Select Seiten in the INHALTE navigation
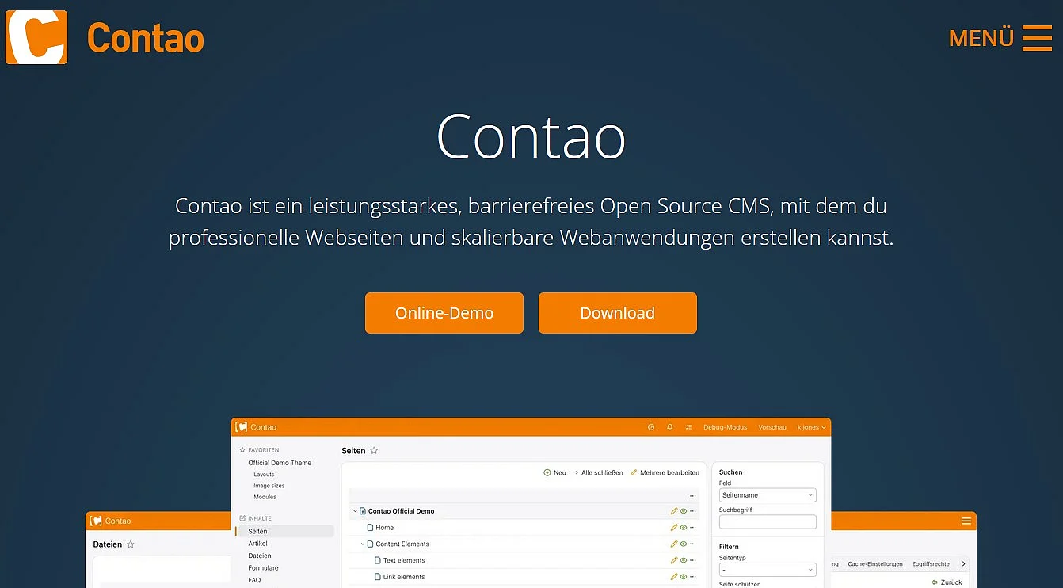Screen dimensions: 1063x588 (284, 532)
